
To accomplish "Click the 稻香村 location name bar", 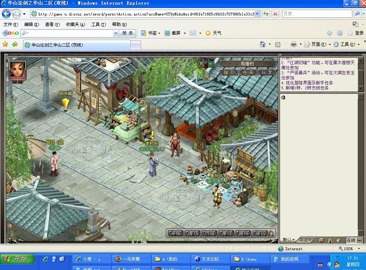I will click(248, 63).
